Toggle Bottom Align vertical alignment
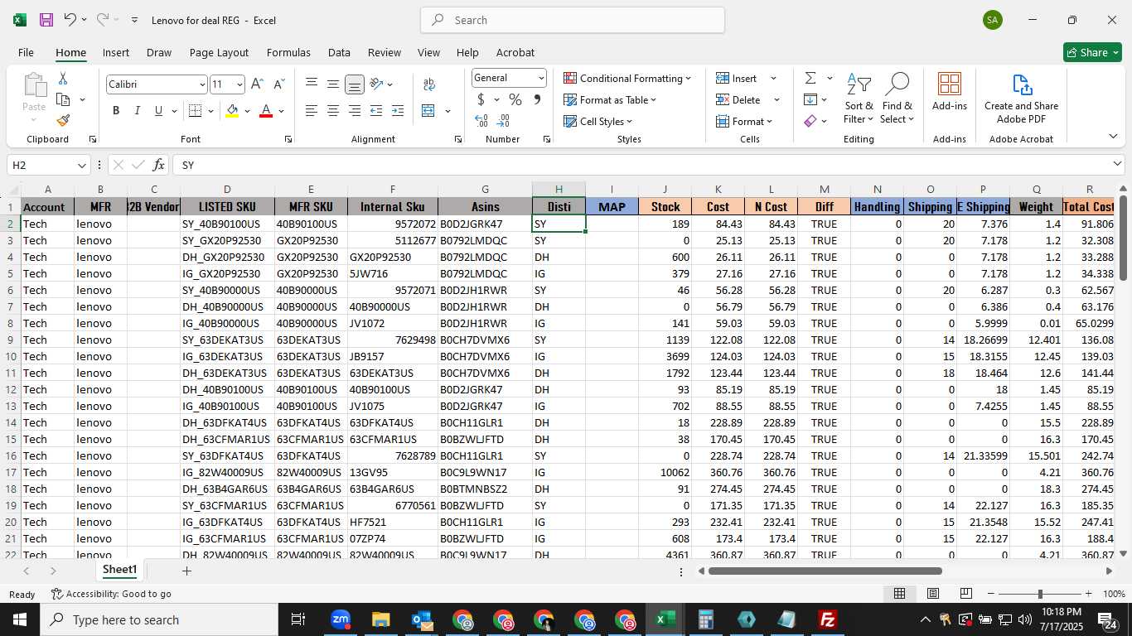 tap(355, 84)
